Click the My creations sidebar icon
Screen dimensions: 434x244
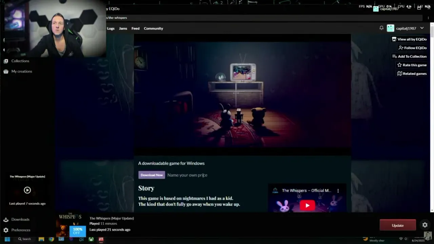coord(6,72)
